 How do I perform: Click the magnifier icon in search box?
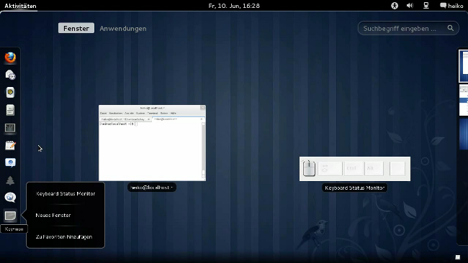pos(451,28)
